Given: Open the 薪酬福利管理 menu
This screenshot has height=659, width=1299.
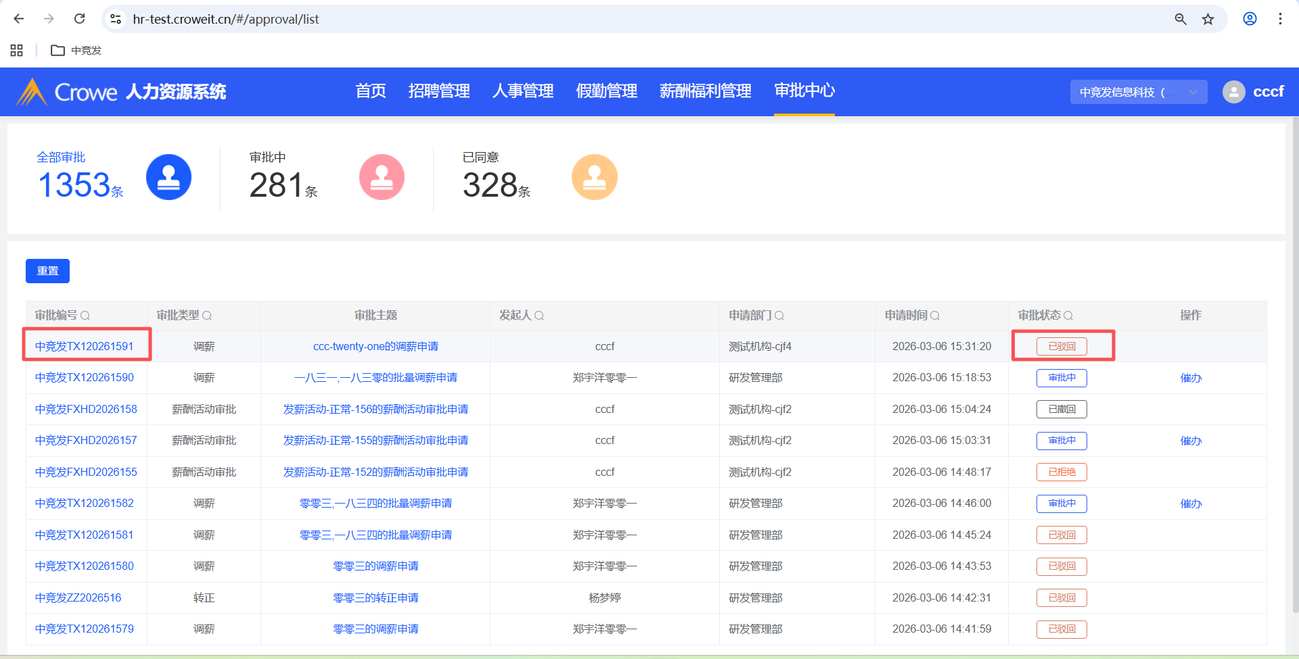Looking at the screenshot, I should 705,91.
